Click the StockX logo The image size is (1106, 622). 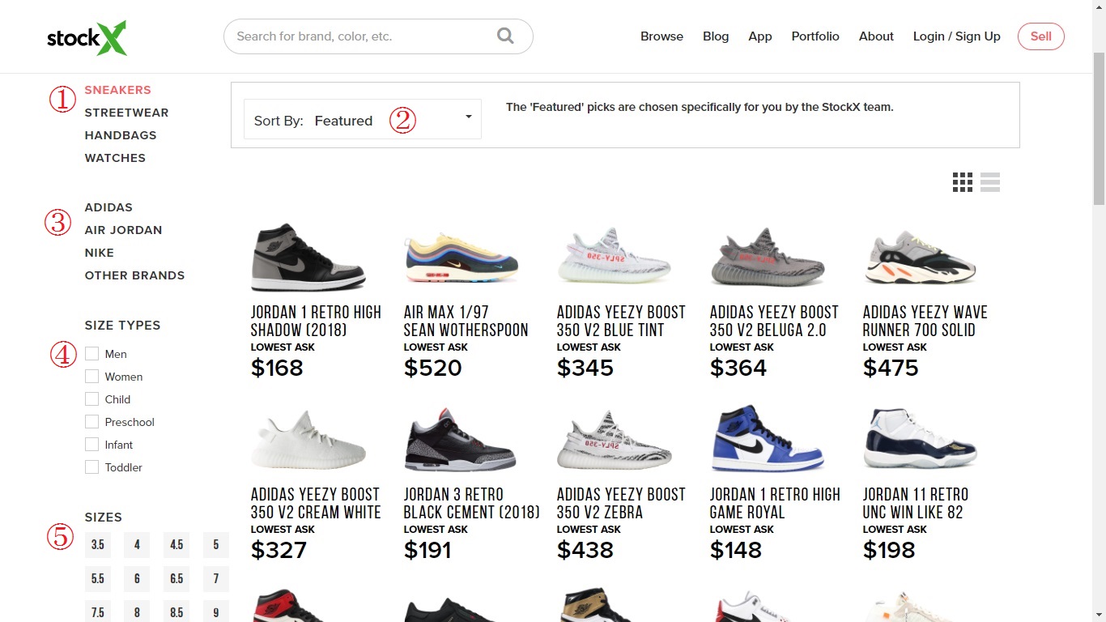87,37
